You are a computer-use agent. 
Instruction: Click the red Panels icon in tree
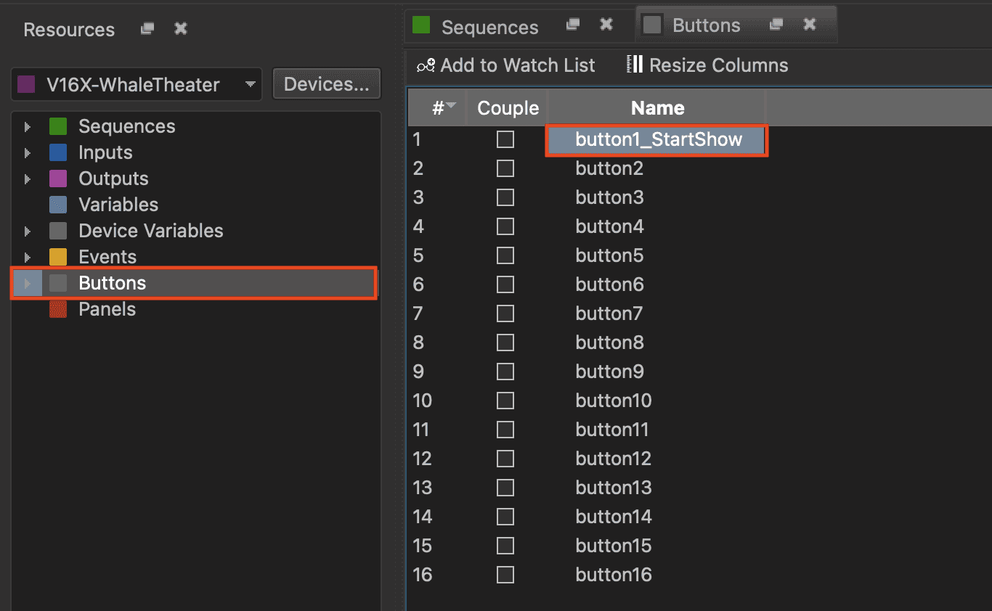[58, 309]
